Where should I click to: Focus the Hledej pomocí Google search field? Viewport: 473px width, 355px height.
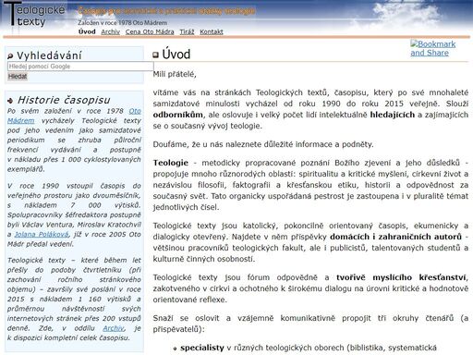tap(80, 67)
